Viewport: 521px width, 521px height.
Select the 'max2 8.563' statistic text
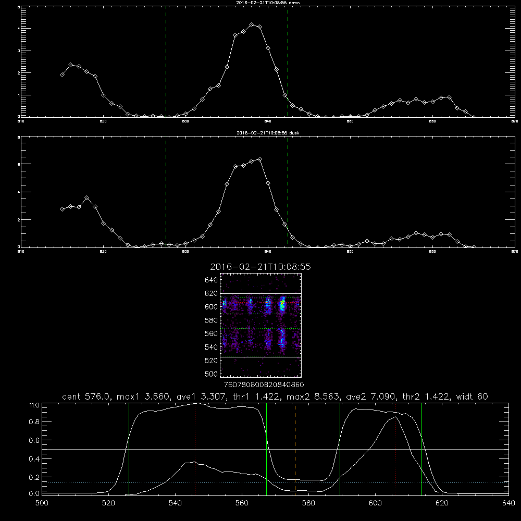313,396
